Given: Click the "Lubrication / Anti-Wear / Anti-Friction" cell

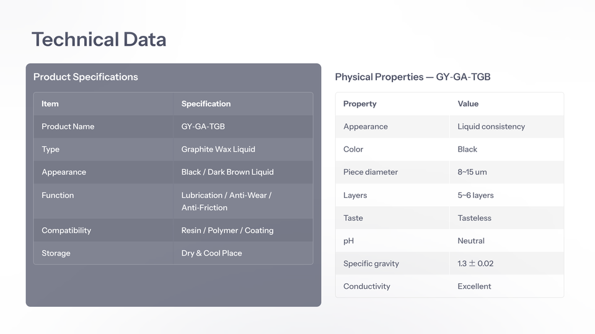Looking at the screenshot, I should click(226, 201).
